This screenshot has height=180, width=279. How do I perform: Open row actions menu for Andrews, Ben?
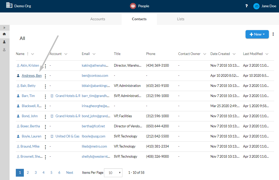(45, 76)
